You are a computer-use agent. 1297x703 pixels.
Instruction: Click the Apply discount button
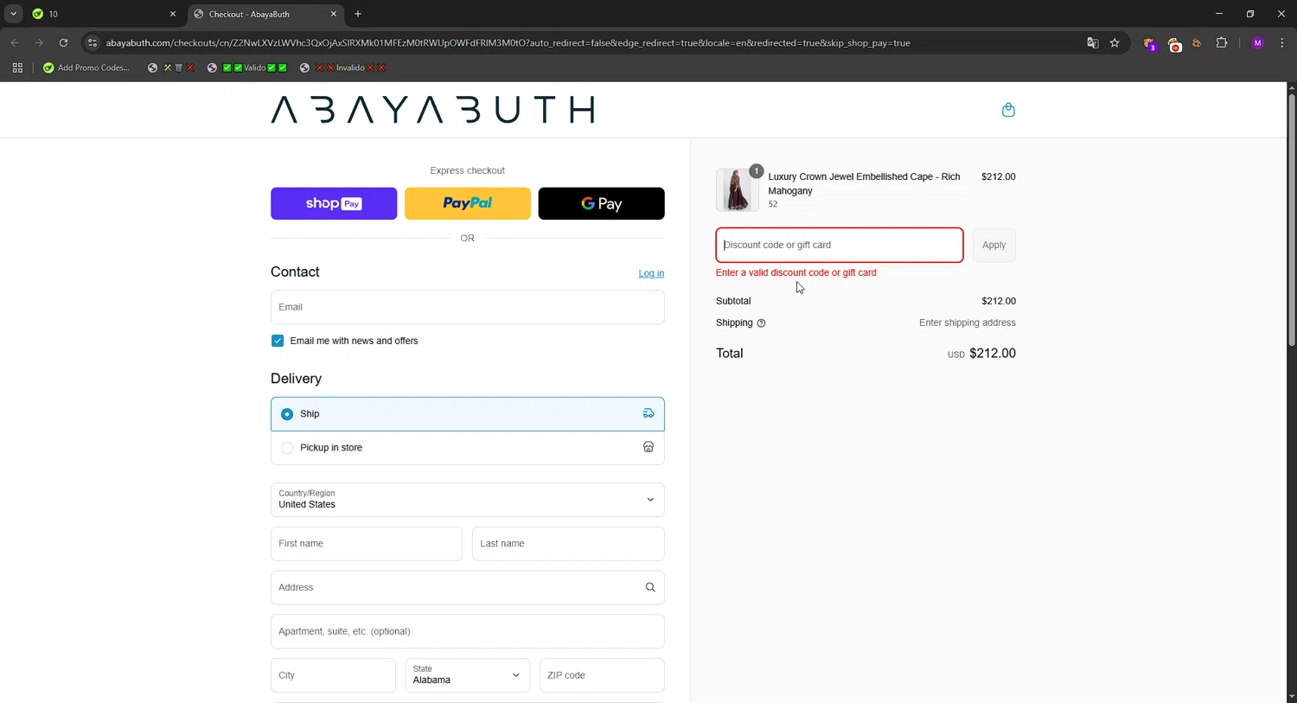click(994, 245)
